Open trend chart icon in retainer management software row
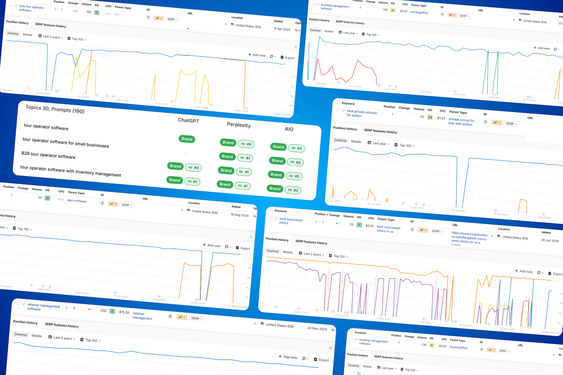The height and width of the screenshot is (375, 563). click(182, 317)
